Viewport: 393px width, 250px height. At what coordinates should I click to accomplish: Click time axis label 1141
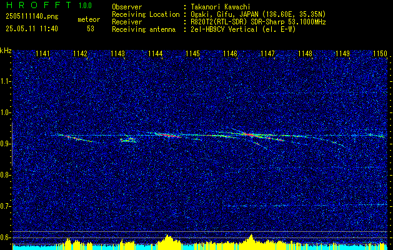click(x=43, y=54)
